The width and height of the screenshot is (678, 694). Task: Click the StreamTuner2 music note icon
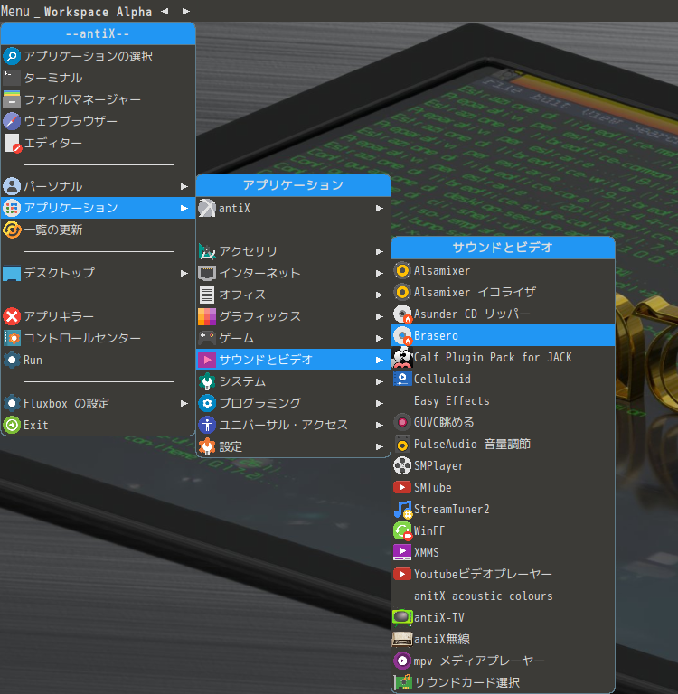(x=403, y=509)
